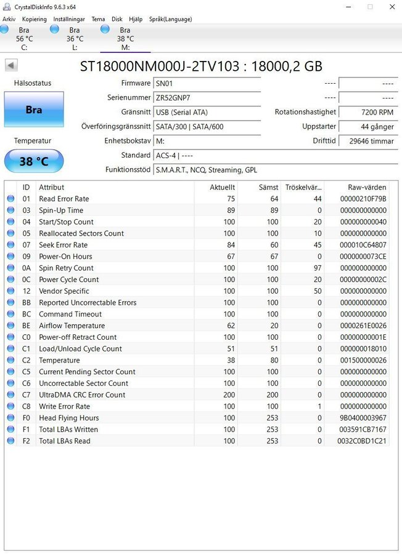Click raw value 9B0400003967
Viewport: 402px width, 554px height.
363,417
